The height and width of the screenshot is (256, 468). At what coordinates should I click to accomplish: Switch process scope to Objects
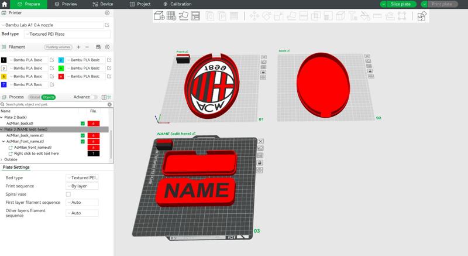[49, 97]
